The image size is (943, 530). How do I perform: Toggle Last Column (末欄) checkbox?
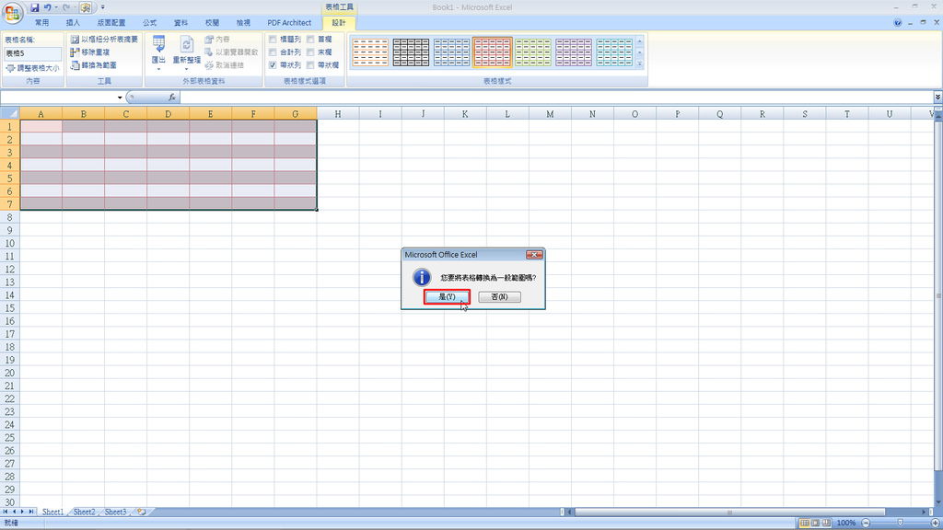click(310, 52)
